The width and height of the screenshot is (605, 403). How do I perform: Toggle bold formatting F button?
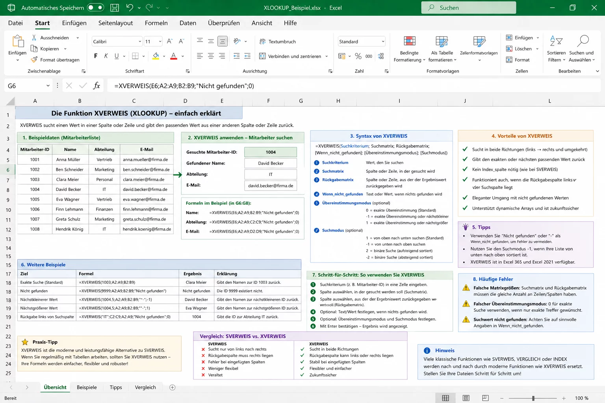(x=96, y=56)
